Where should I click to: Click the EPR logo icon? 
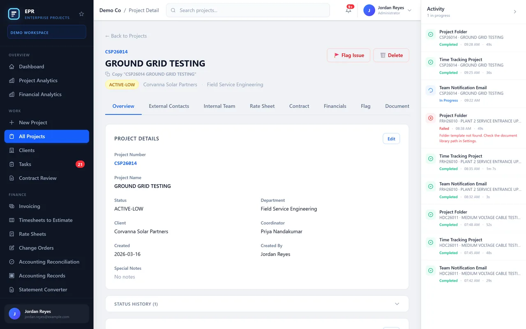point(14,14)
